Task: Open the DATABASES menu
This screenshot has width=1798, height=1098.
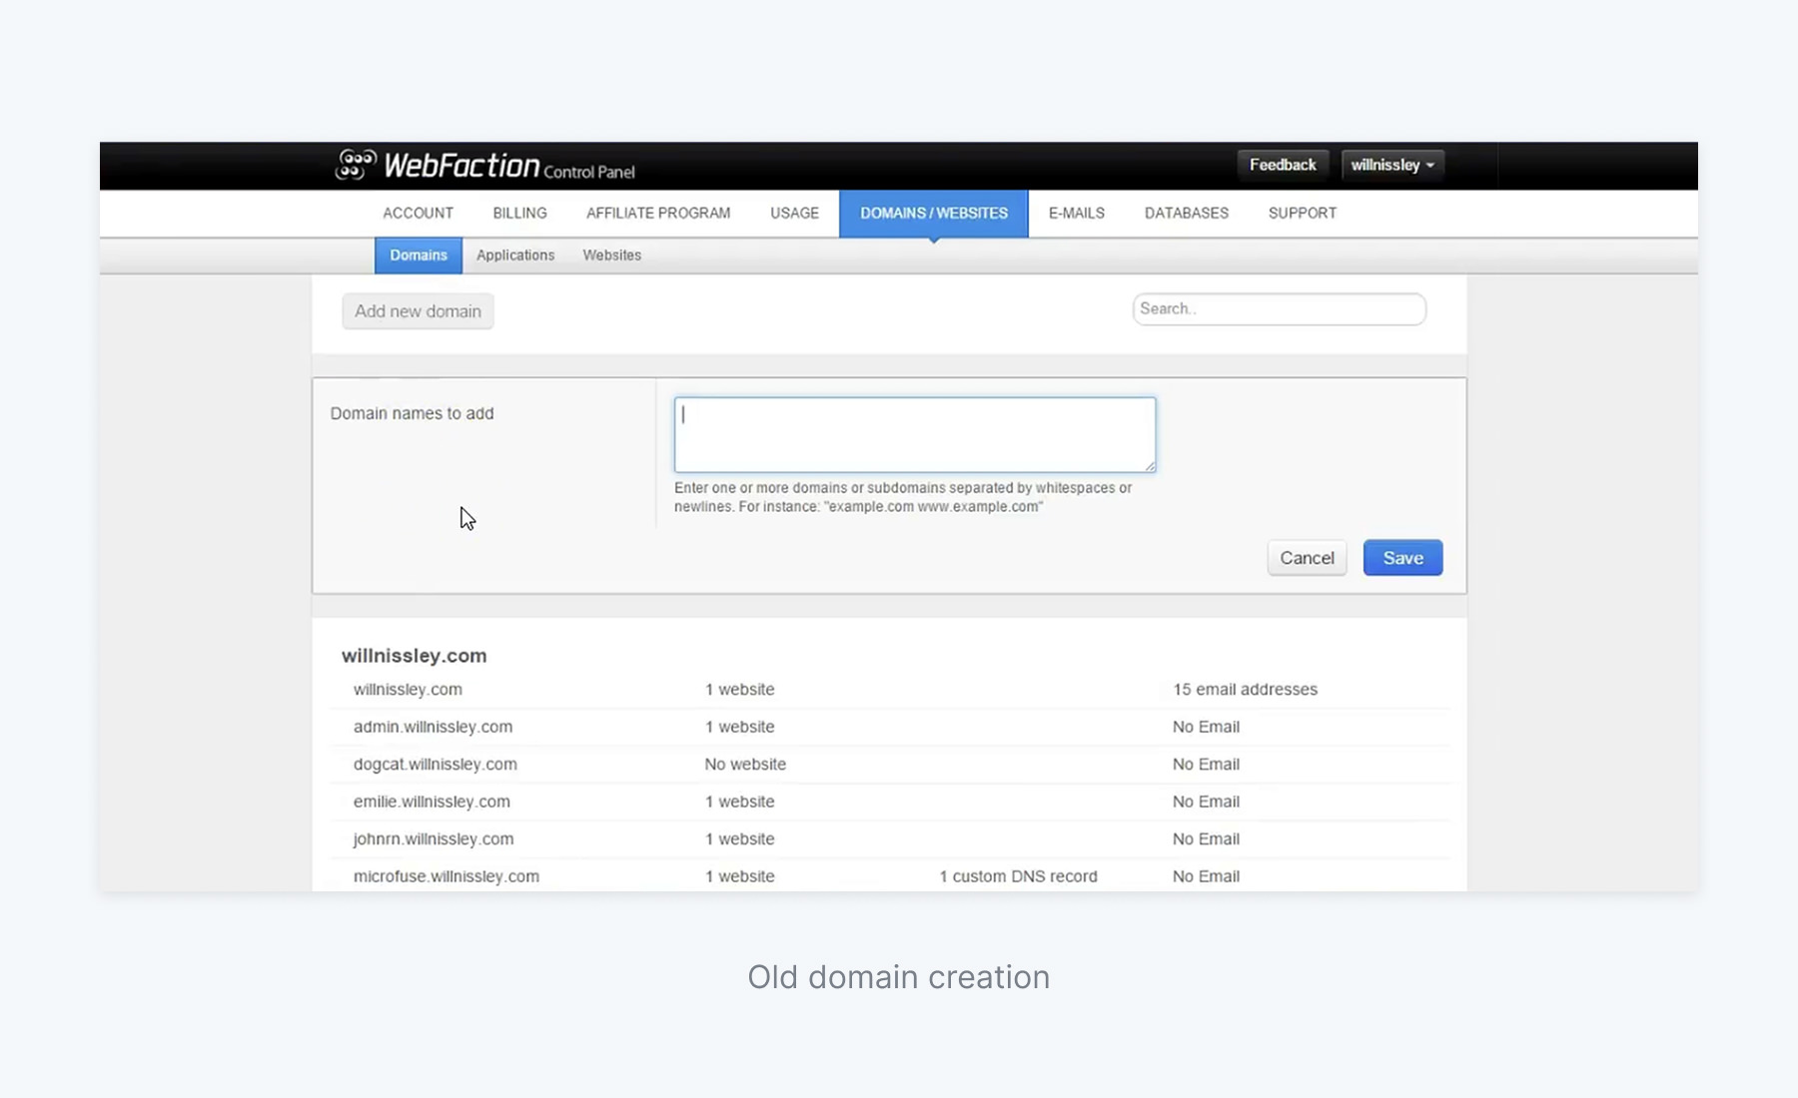Action: pyautogui.click(x=1187, y=213)
